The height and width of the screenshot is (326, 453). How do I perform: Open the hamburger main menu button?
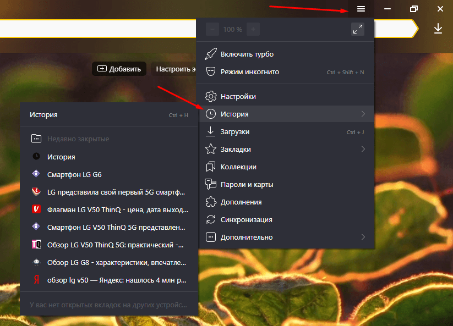click(x=361, y=9)
